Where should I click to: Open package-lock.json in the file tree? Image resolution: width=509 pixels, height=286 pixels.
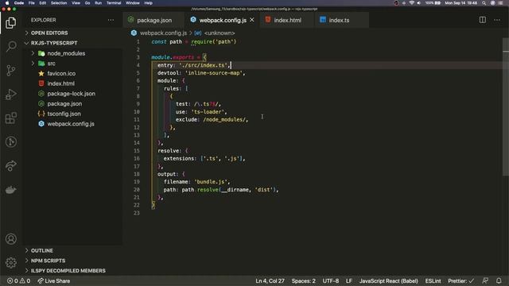tap(71, 94)
